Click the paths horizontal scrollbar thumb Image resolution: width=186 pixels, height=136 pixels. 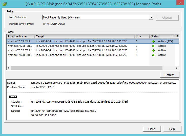coord(87,68)
